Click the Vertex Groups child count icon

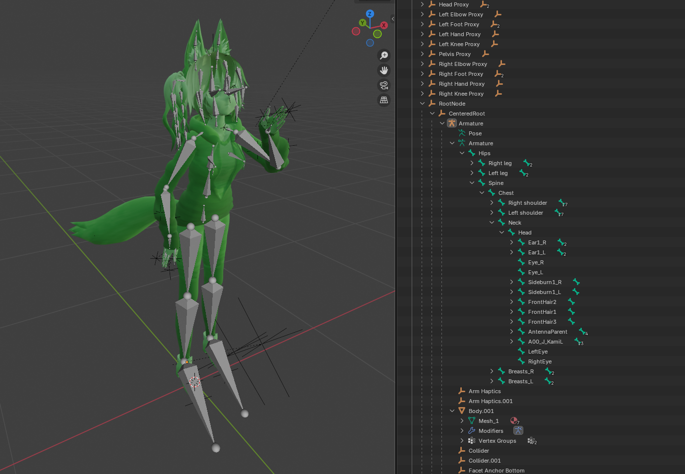pyautogui.click(x=532, y=441)
